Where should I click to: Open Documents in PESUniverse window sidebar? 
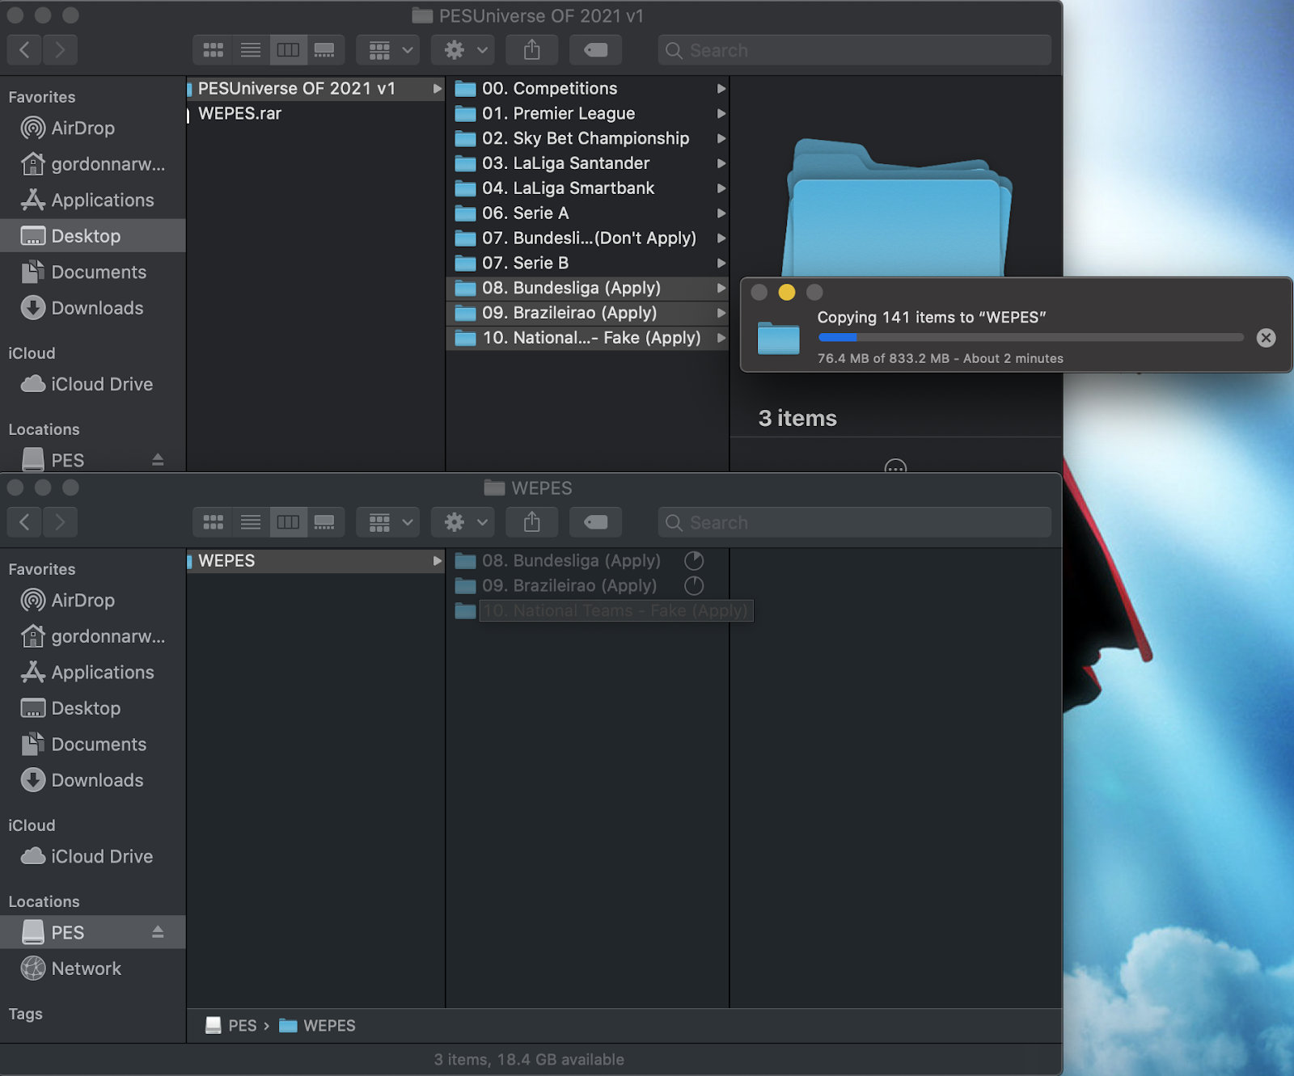tap(93, 272)
